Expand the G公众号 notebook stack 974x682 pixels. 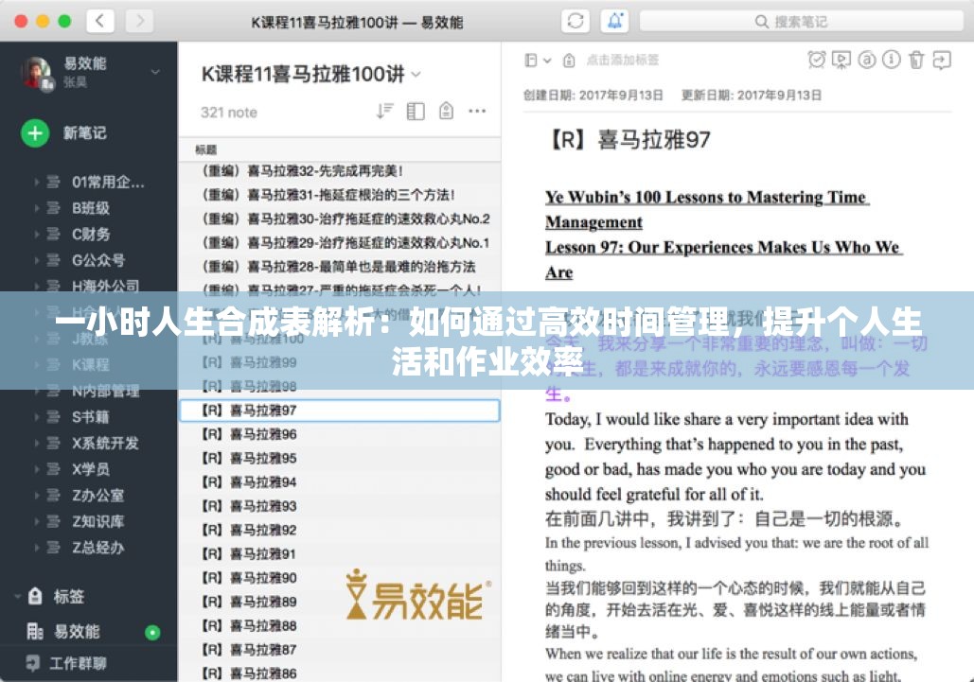(x=37, y=260)
